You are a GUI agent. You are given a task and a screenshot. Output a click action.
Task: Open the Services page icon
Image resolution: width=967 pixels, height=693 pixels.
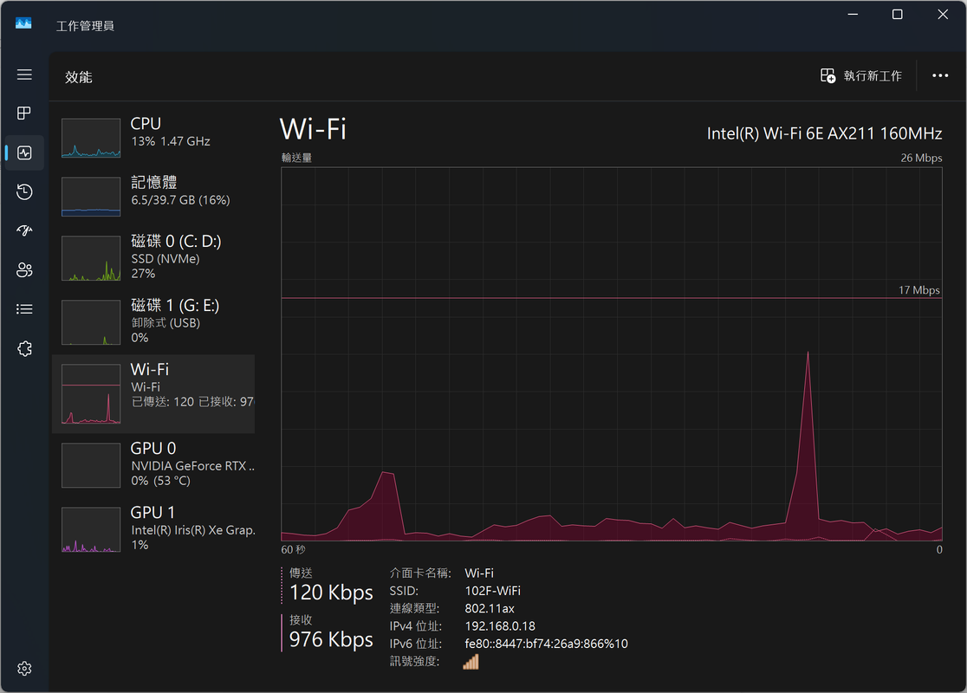point(24,348)
